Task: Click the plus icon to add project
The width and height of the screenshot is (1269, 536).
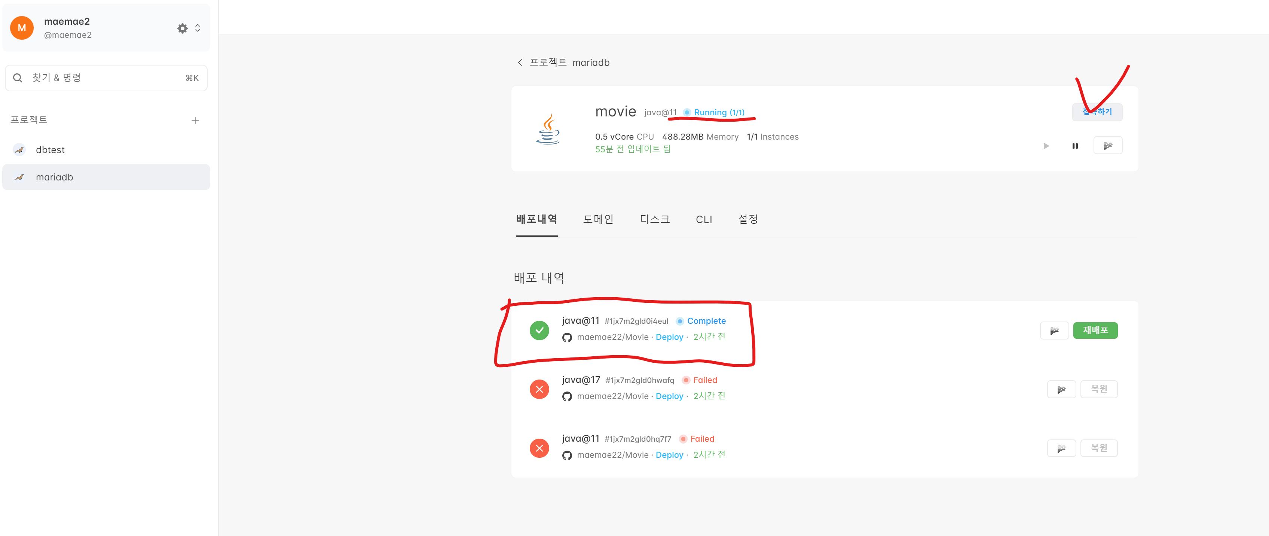Action: (x=195, y=120)
